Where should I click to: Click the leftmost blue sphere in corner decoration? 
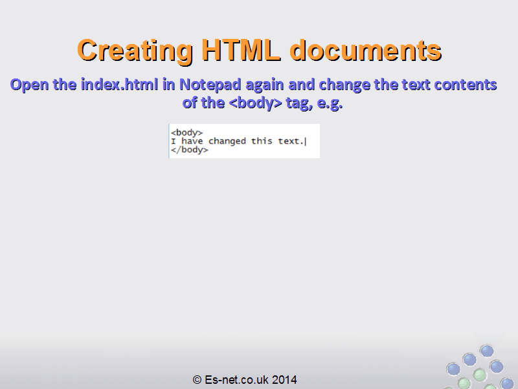pos(453,369)
